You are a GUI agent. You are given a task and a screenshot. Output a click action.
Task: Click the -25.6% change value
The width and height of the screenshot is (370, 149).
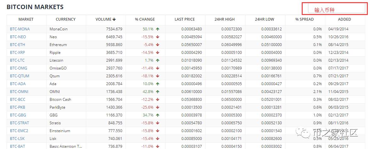pyautogui.click(x=148, y=107)
